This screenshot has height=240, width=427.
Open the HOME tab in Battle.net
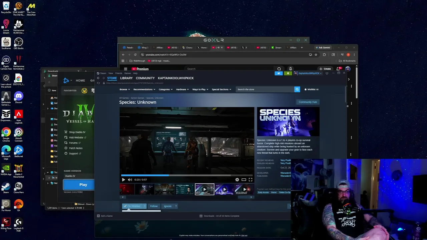click(x=80, y=80)
